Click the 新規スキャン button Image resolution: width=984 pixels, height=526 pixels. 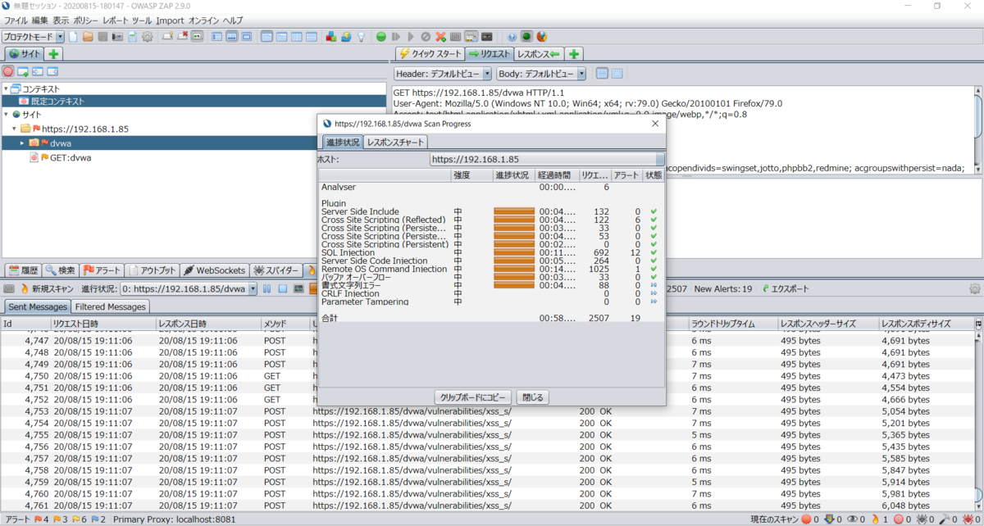coord(46,288)
